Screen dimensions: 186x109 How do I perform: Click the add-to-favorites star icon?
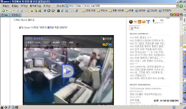pos(31,10)
